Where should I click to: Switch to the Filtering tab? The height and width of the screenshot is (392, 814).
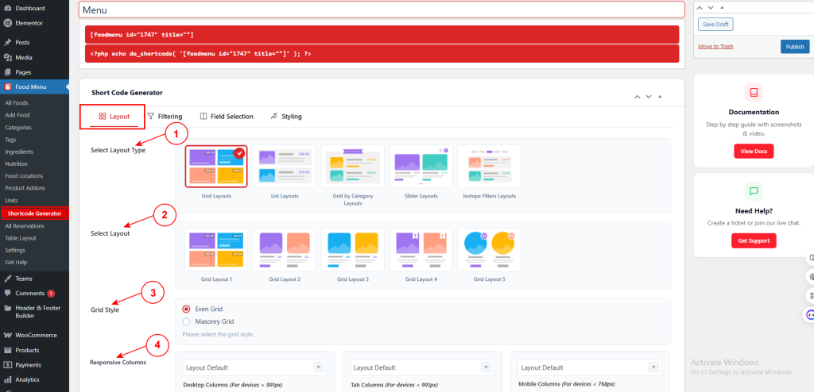point(165,117)
